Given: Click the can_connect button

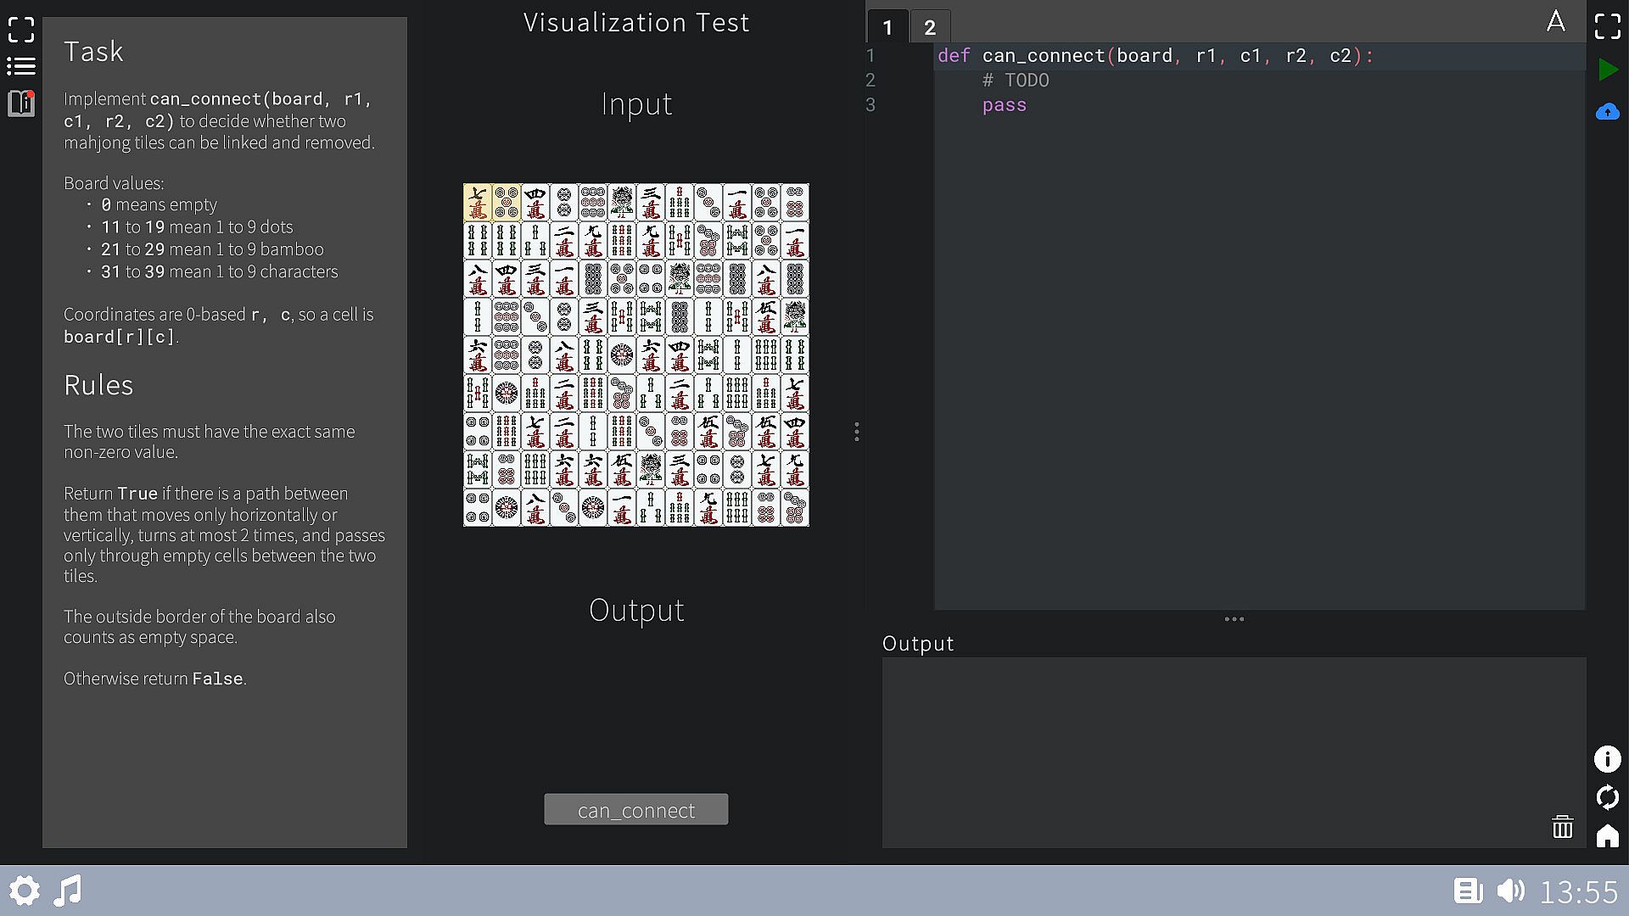Looking at the screenshot, I should pyautogui.click(x=635, y=809).
